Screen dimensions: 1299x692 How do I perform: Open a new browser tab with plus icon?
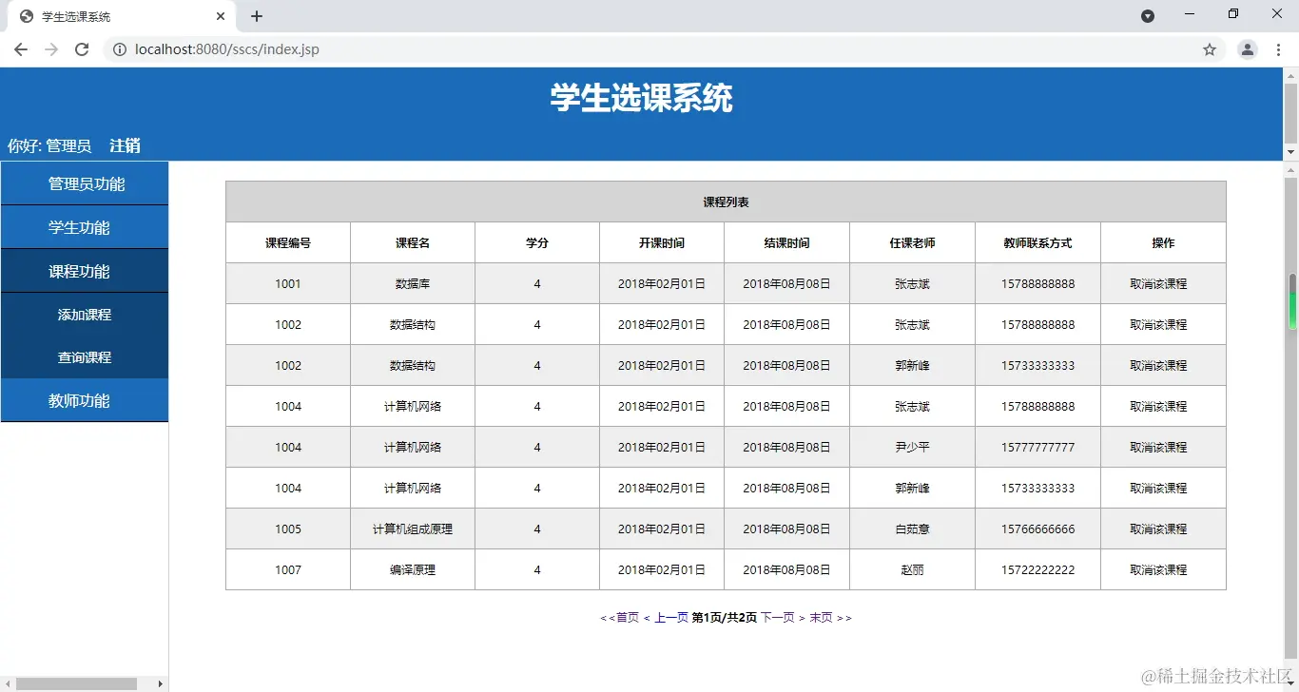(256, 15)
